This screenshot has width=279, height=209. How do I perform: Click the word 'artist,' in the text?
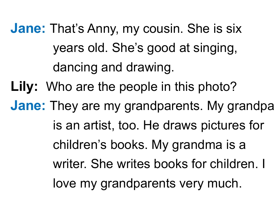[99, 125]
